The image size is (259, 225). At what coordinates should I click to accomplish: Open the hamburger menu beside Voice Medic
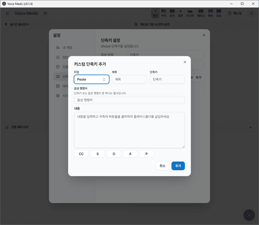(x=7, y=13)
